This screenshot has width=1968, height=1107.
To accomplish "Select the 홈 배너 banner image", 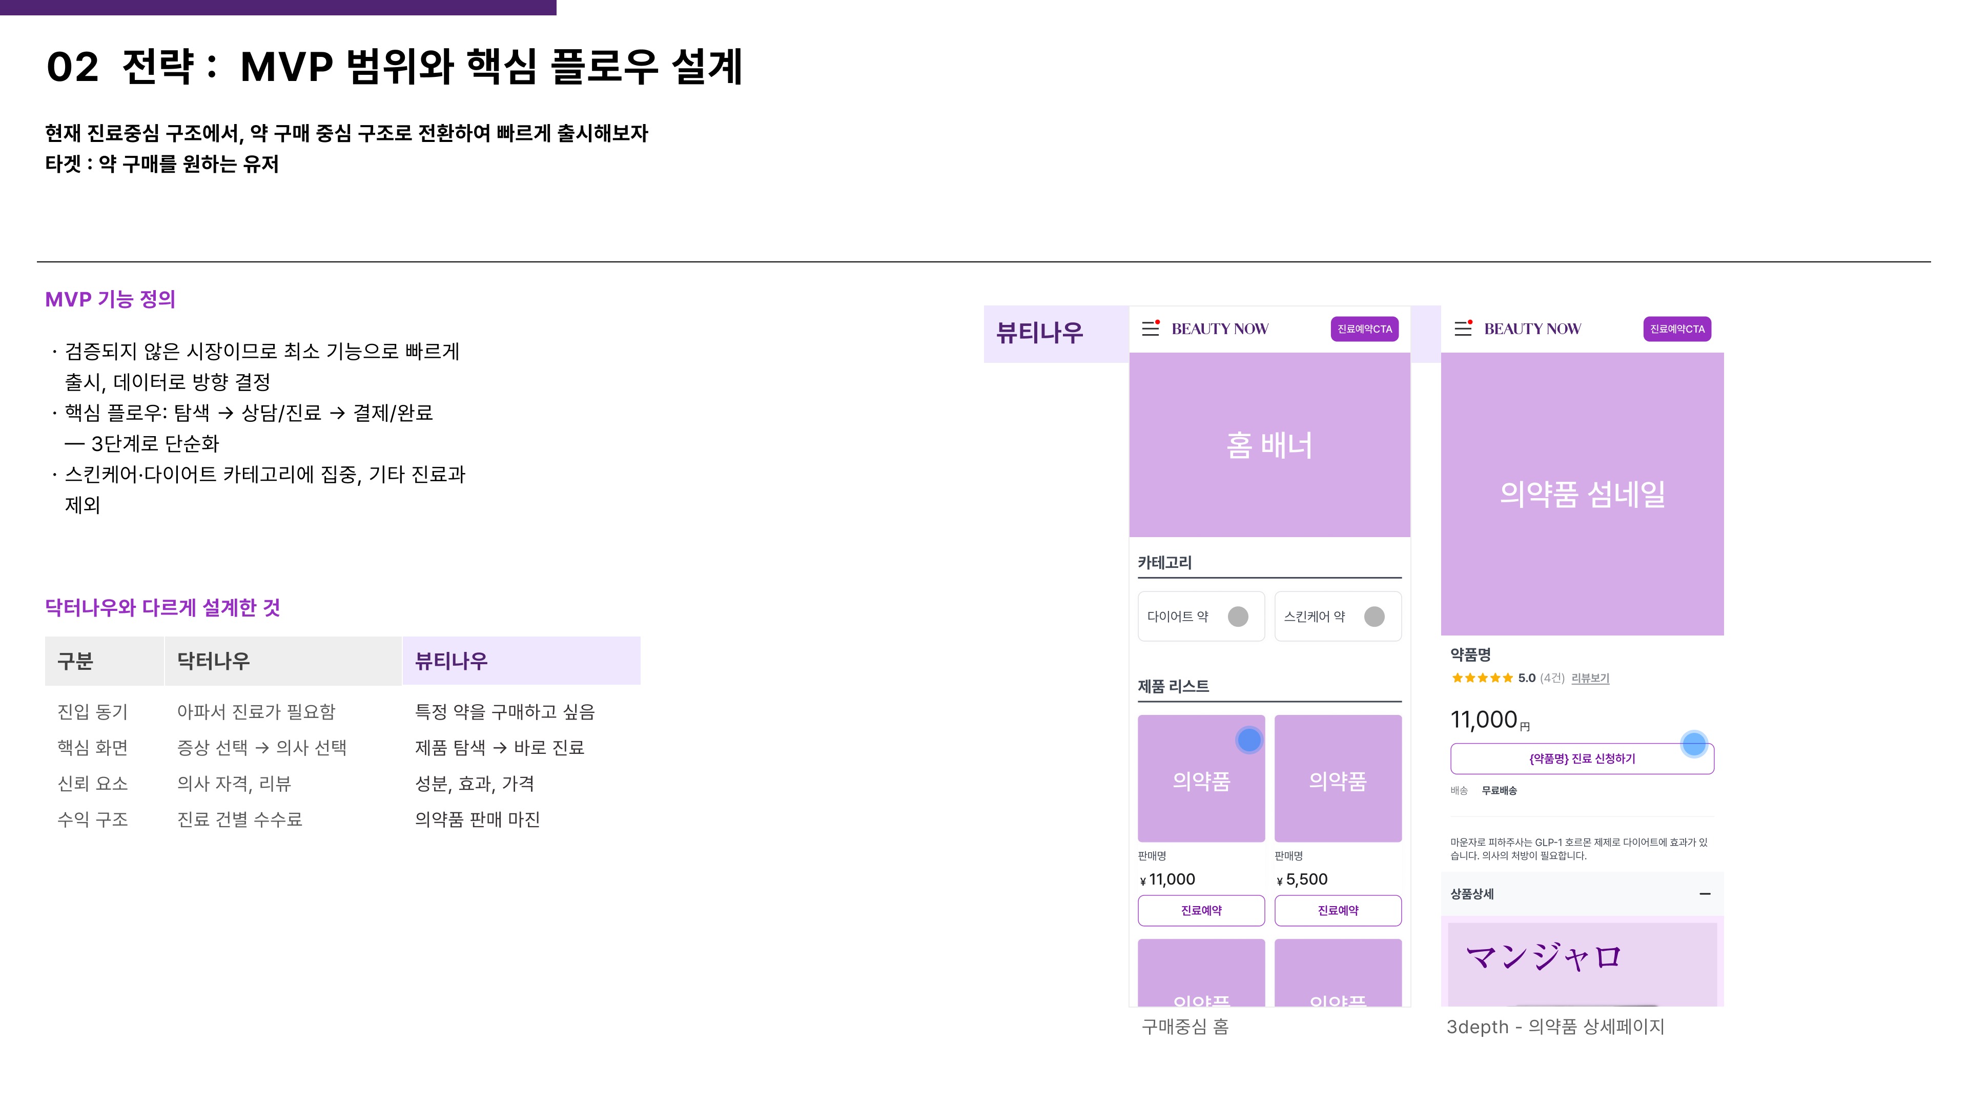I will pos(1270,445).
